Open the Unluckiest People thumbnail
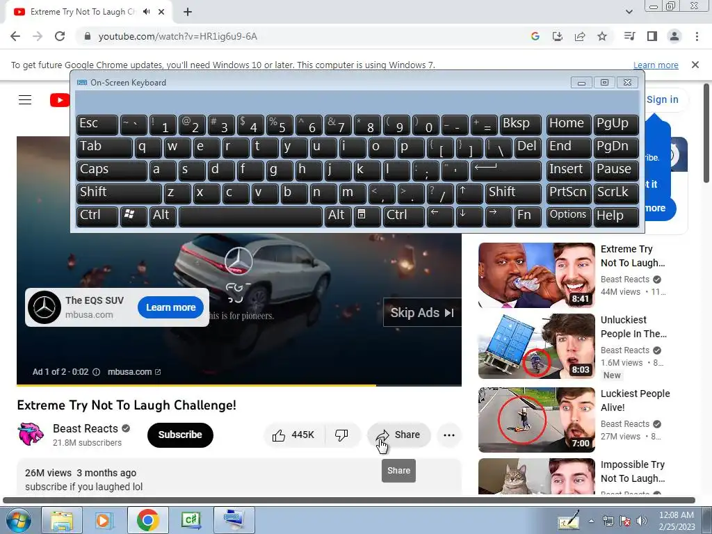This screenshot has width=712, height=534. [536, 346]
